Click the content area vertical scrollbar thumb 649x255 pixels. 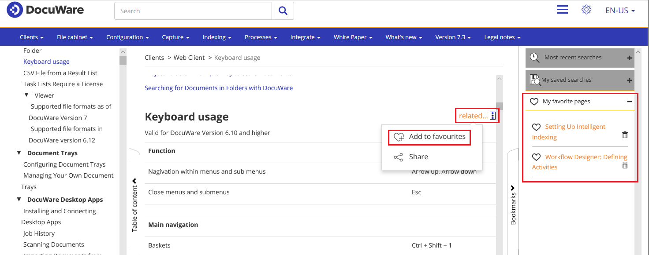tap(499, 106)
